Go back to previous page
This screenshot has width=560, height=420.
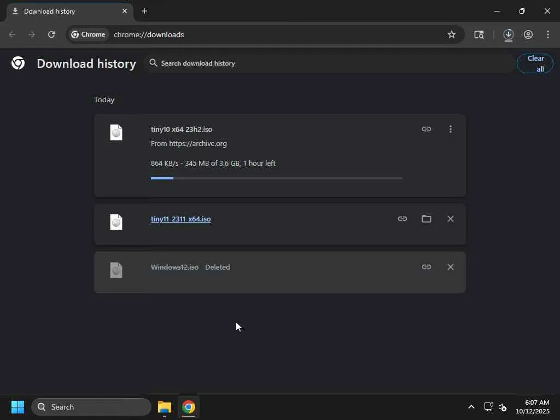(12, 34)
